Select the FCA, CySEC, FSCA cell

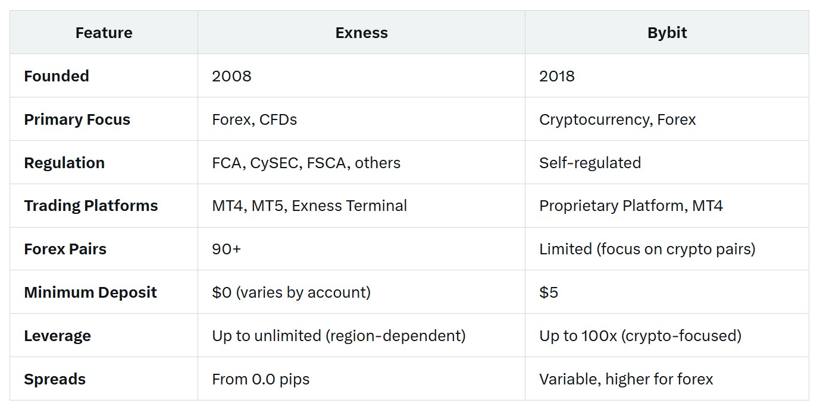pyautogui.click(x=306, y=163)
